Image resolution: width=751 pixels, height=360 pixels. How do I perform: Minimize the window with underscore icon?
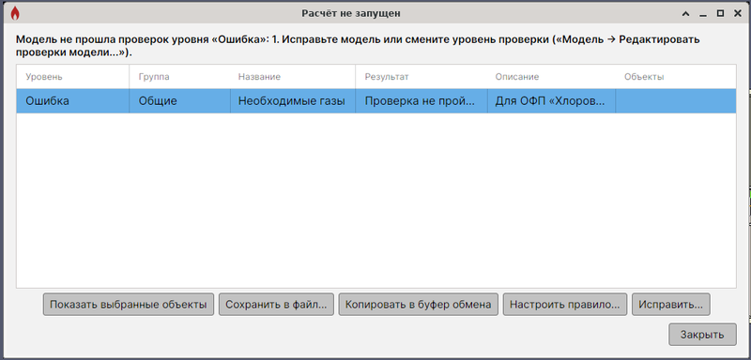(x=703, y=14)
